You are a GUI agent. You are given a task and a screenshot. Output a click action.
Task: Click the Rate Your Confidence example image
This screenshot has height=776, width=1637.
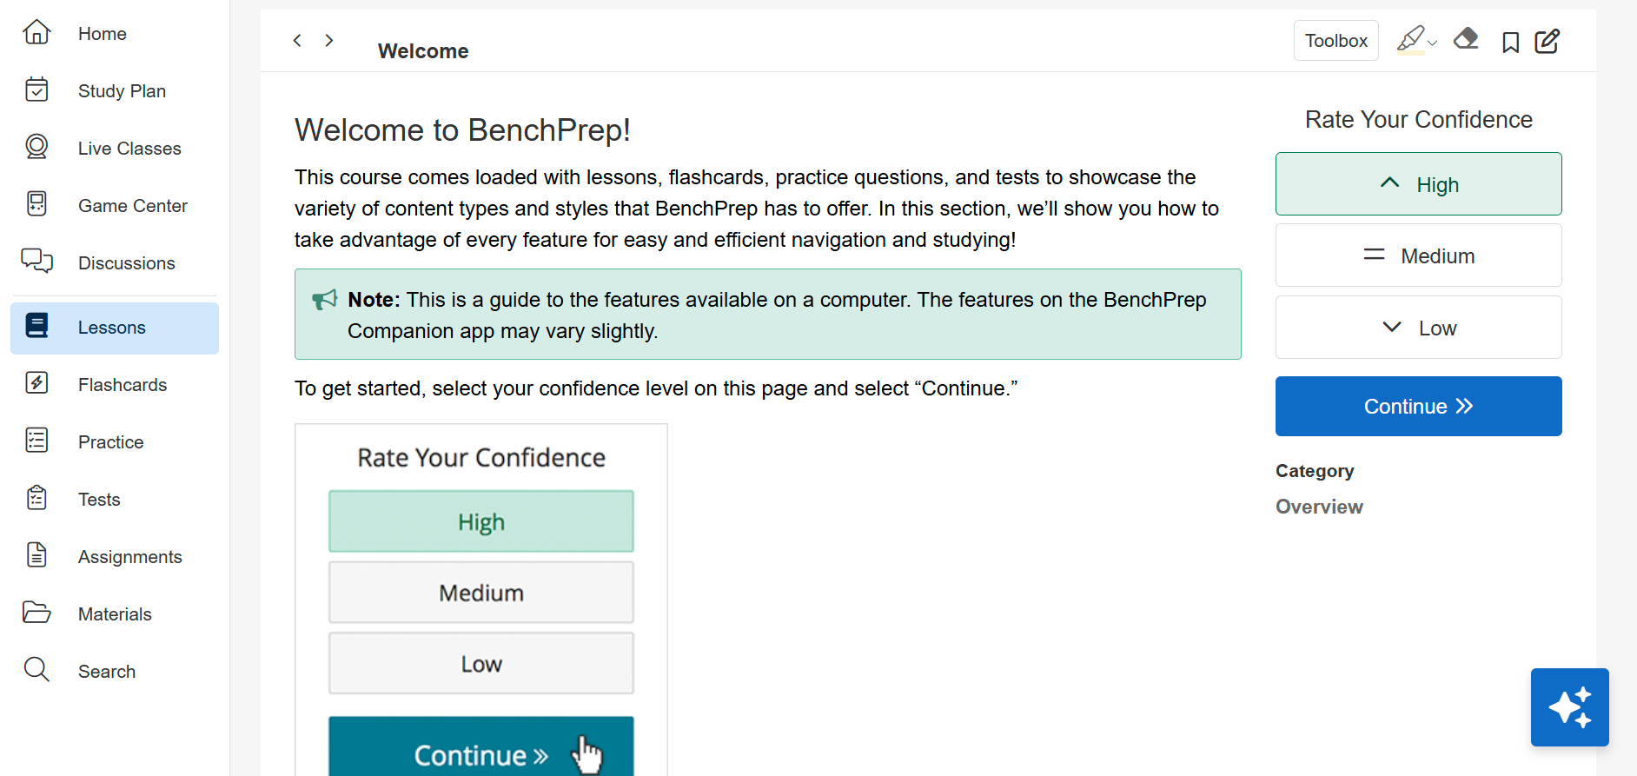[x=481, y=600]
